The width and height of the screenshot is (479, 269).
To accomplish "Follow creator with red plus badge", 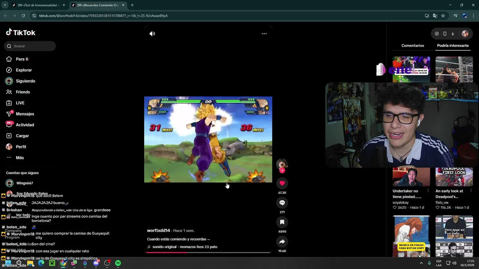I will (x=282, y=170).
